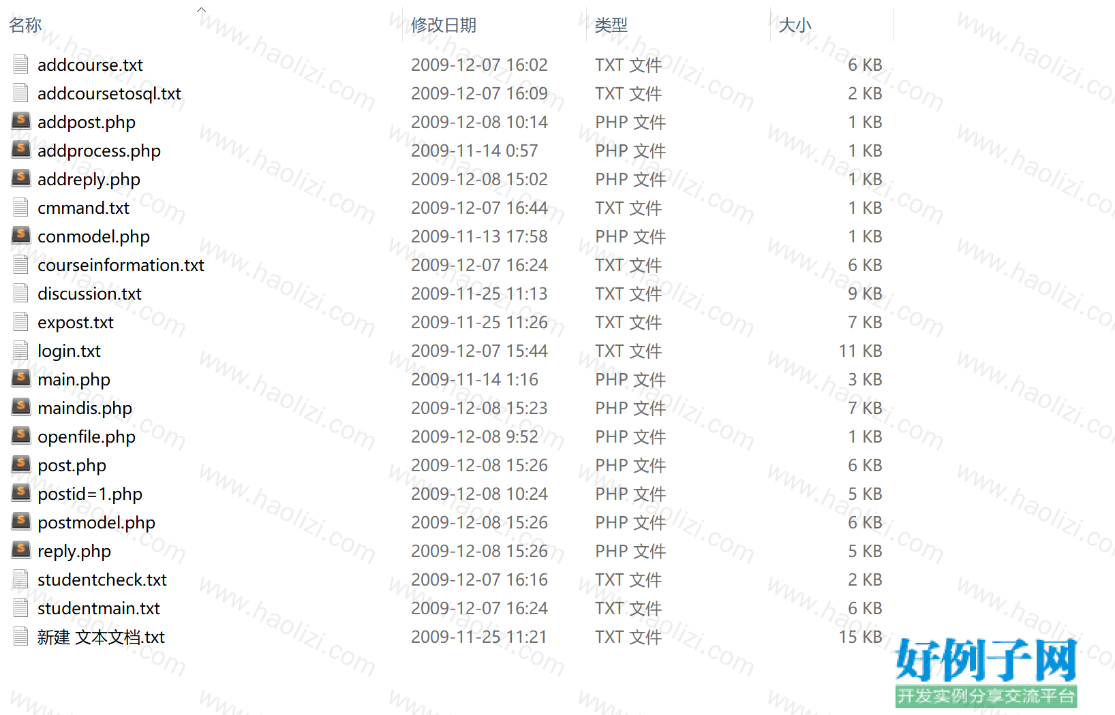This screenshot has width=1115, height=715.
Task: Click the discussion.txt document icon
Action: (x=21, y=293)
